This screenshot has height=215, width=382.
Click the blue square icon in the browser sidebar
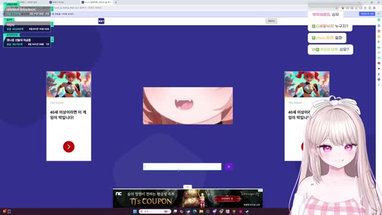379,26
